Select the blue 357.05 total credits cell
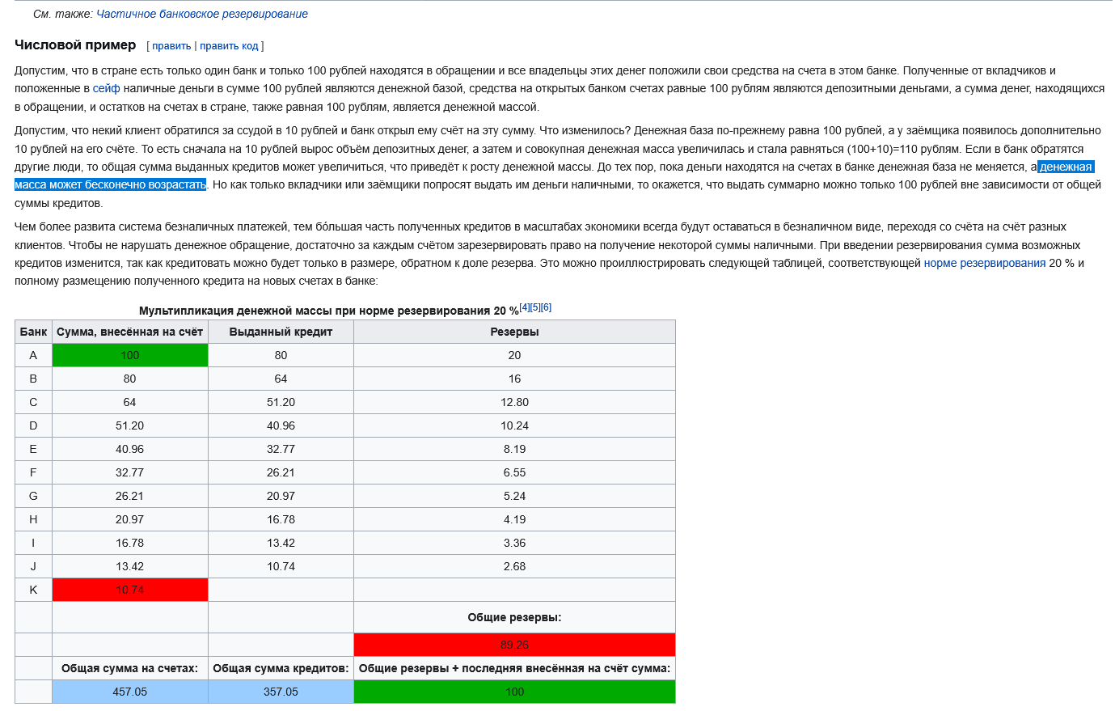 [x=281, y=692]
